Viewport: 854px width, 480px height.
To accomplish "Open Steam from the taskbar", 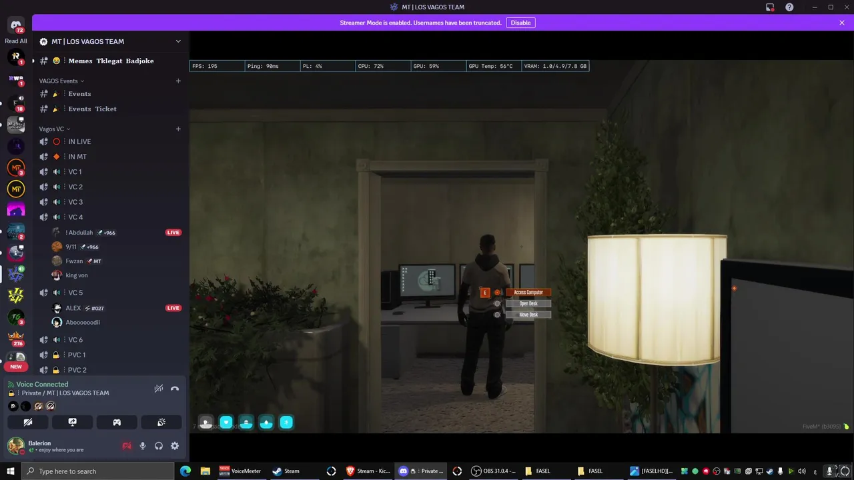I will (x=287, y=471).
